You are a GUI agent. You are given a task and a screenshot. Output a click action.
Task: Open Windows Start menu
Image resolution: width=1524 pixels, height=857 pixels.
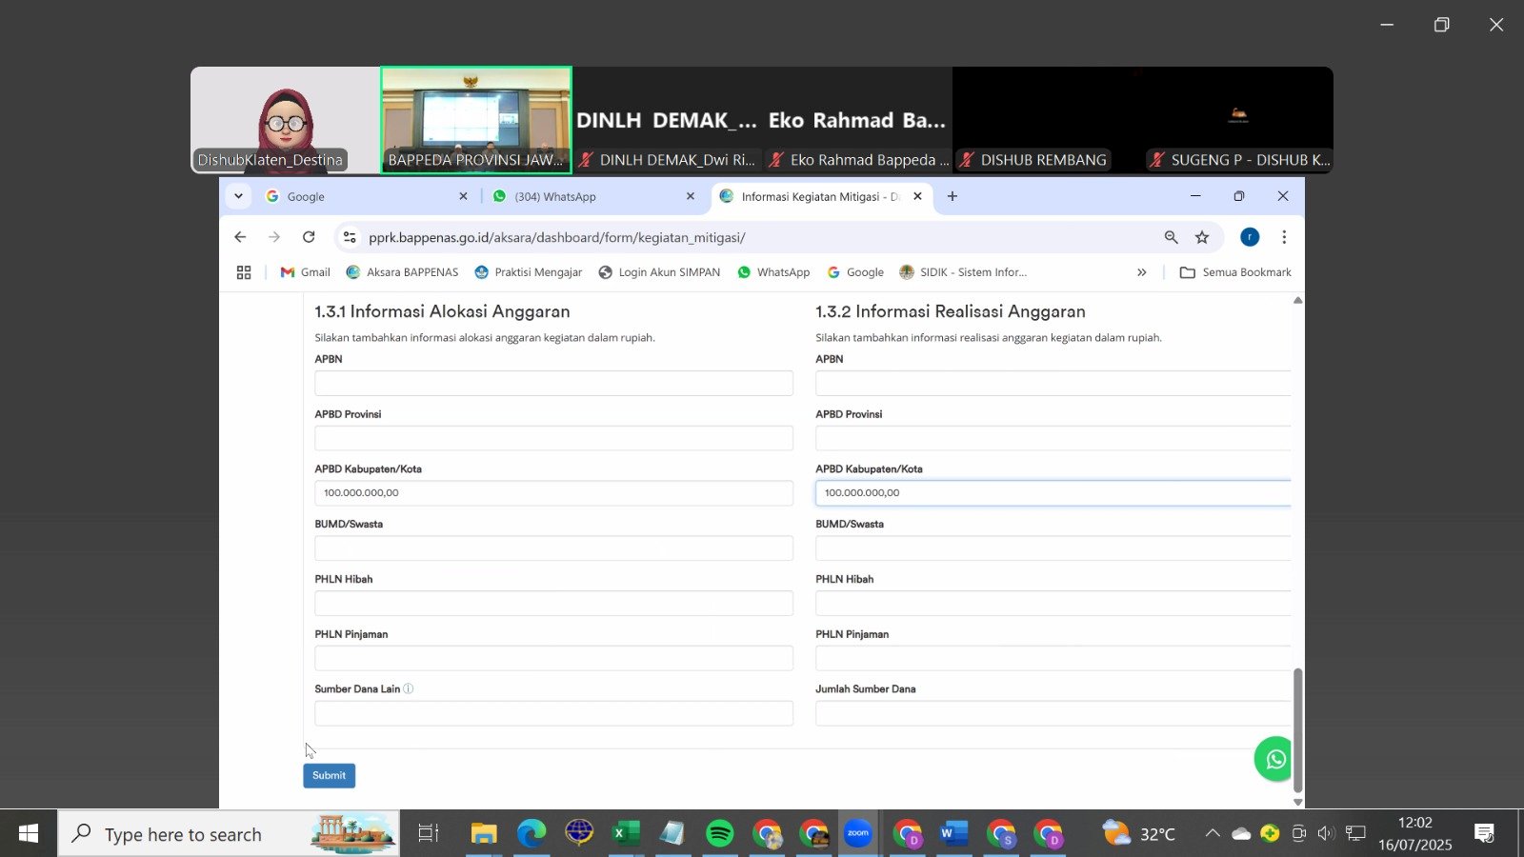click(x=29, y=834)
